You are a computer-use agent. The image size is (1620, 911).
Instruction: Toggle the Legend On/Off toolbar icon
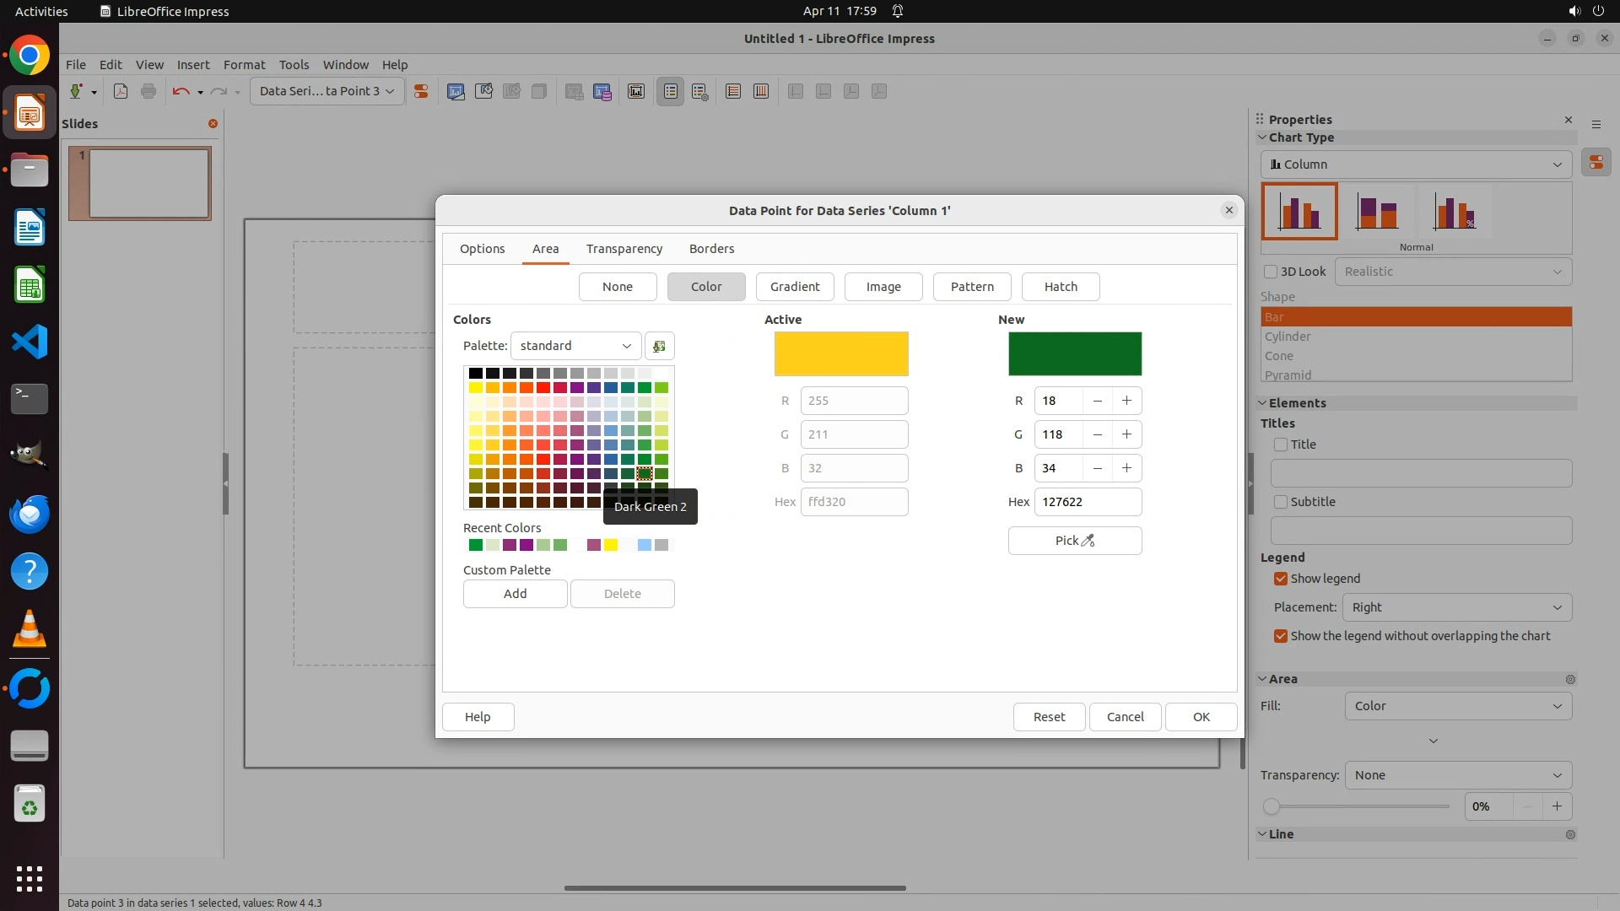pos(670,91)
